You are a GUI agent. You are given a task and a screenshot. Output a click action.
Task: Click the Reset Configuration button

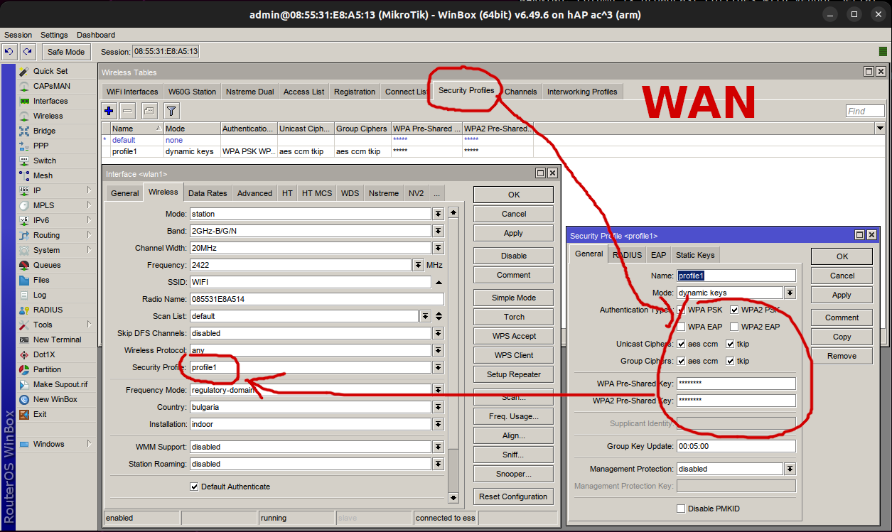[x=513, y=496]
